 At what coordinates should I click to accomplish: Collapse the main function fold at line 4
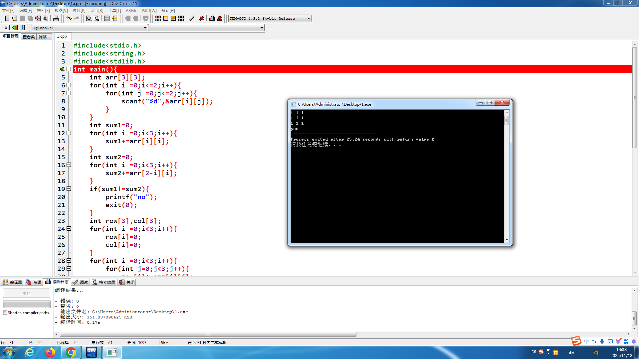pos(69,69)
